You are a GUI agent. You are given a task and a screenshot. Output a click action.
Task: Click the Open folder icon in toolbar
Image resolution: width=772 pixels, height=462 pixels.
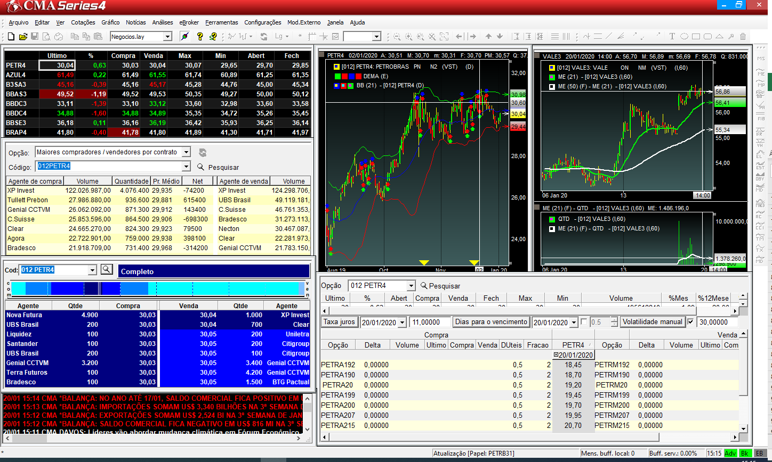pyautogui.click(x=22, y=37)
